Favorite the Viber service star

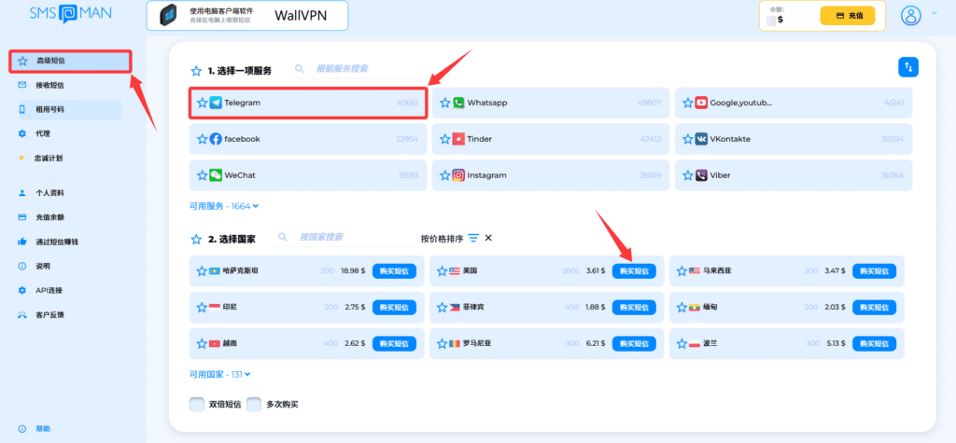[688, 175]
